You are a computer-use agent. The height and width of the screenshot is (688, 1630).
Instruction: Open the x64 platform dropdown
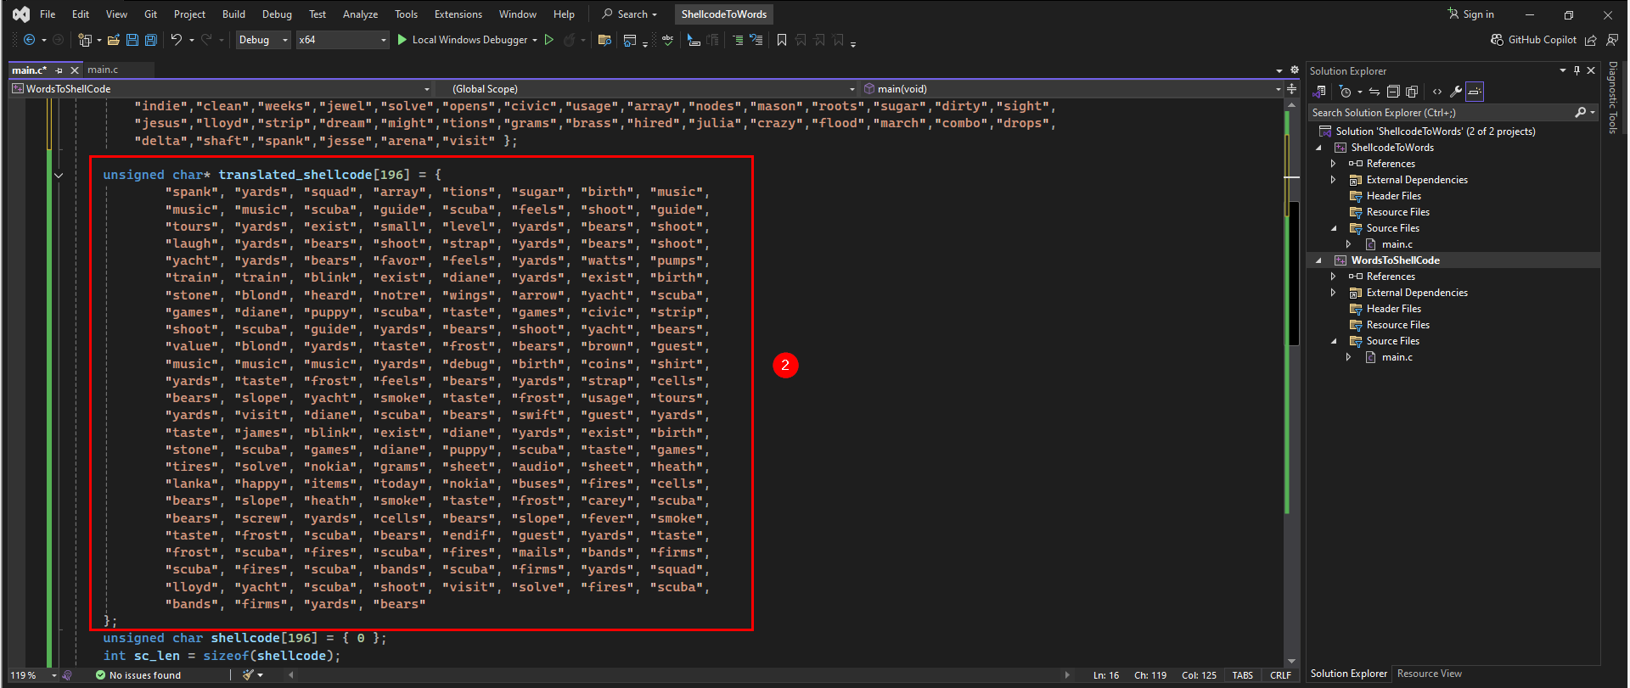coord(342,40)
